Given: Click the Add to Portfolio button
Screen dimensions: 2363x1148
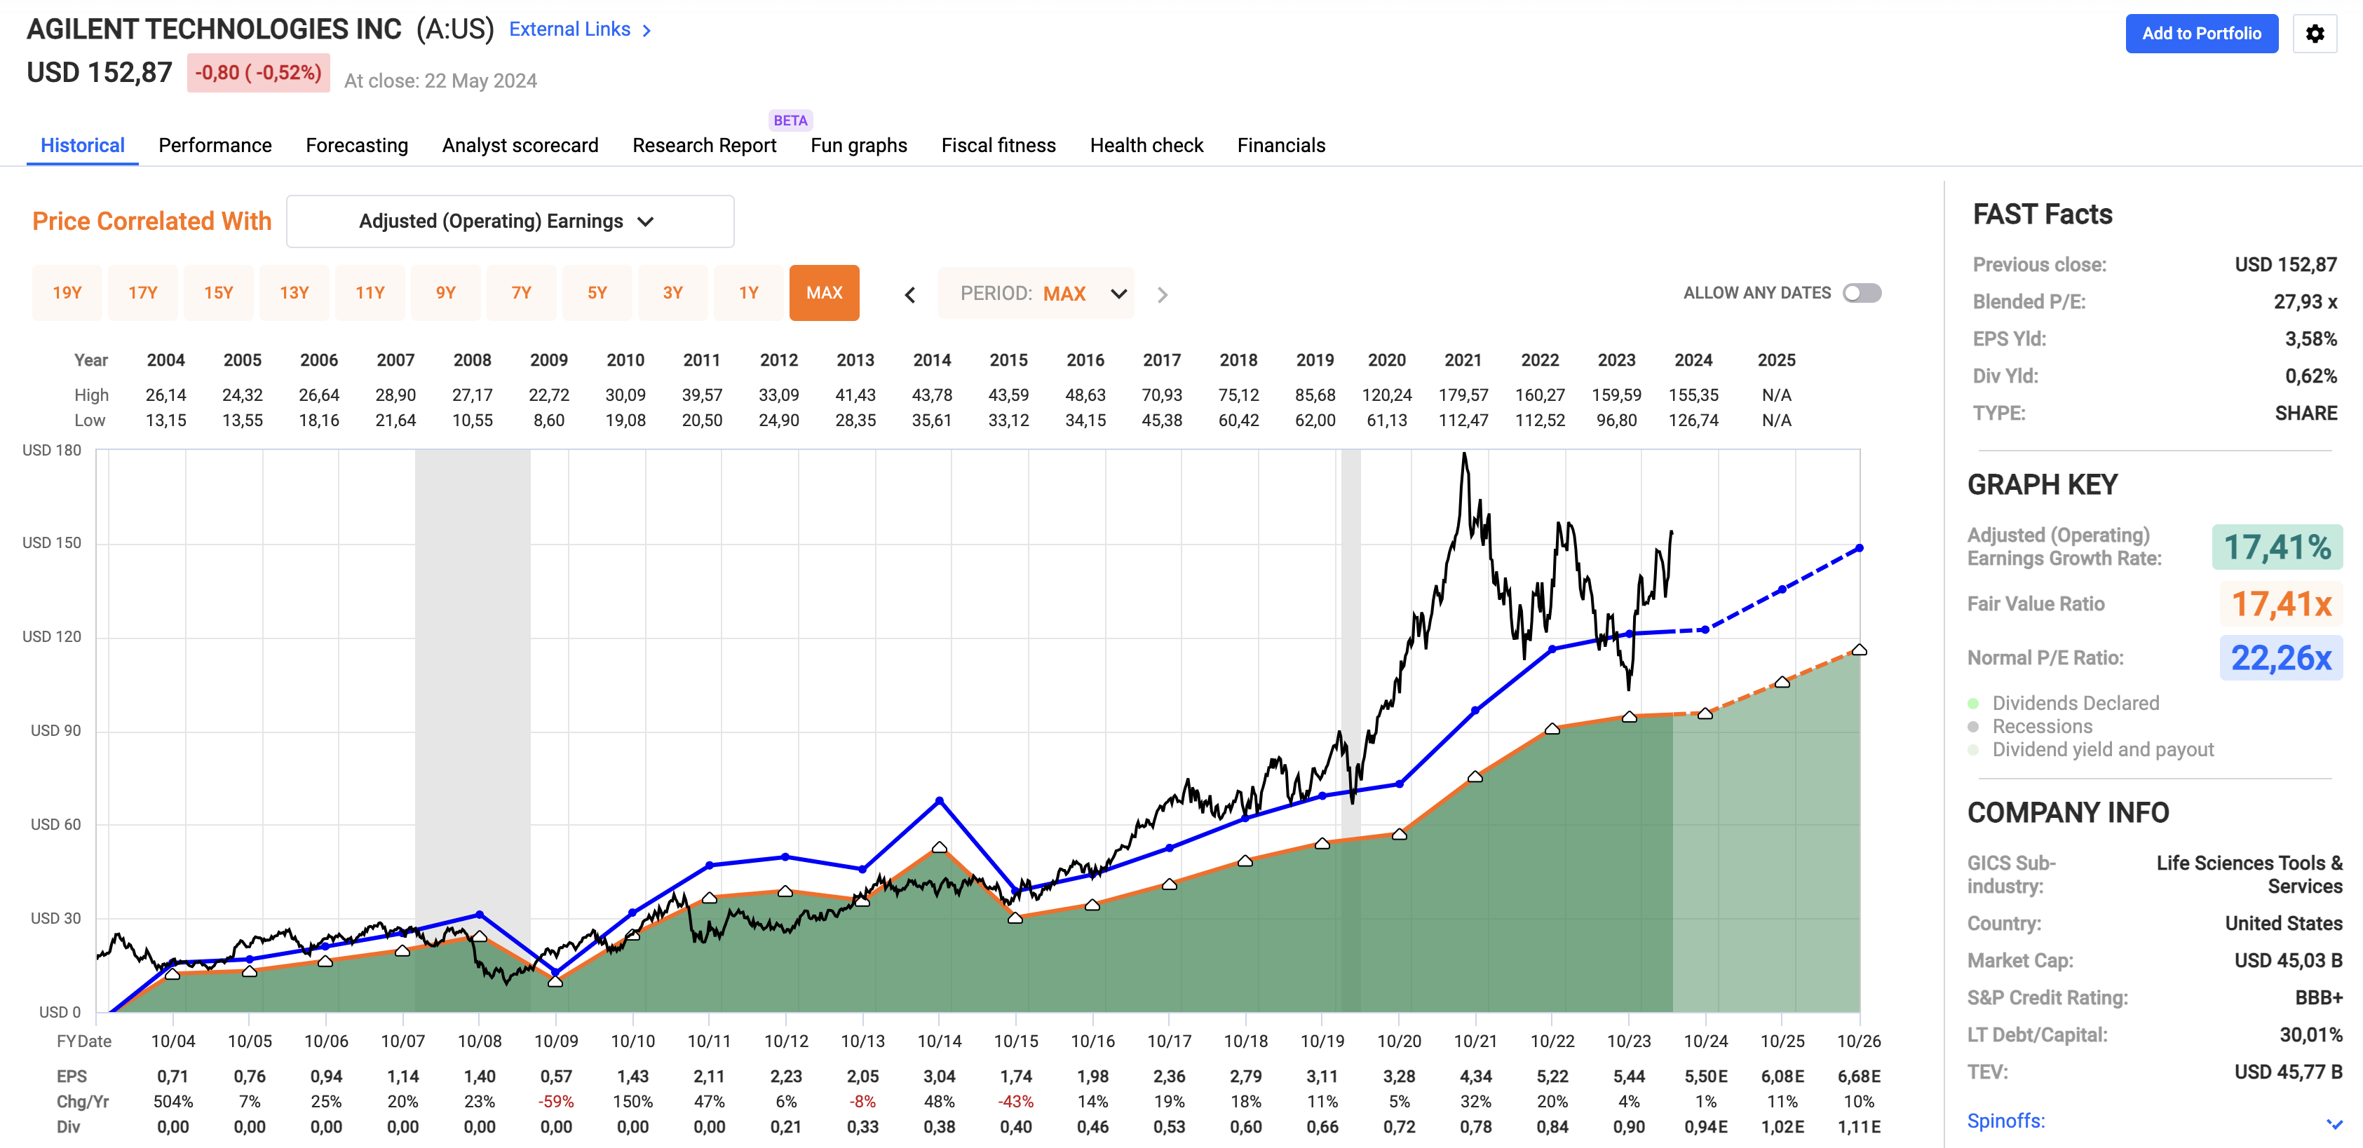Looking at the screenshot, I should tap(2202, 34).
